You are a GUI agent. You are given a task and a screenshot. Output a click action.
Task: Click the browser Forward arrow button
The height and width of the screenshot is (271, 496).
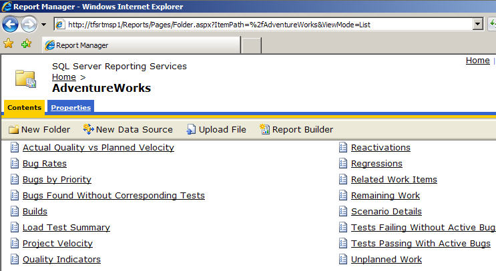tap(29, 24)
